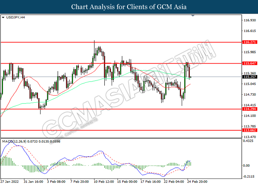Click the 115.360 price axis value
258x184 pixels.
250,73
